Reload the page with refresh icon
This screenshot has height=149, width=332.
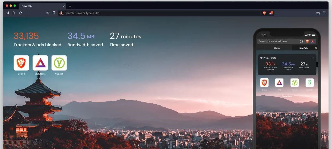20,13
